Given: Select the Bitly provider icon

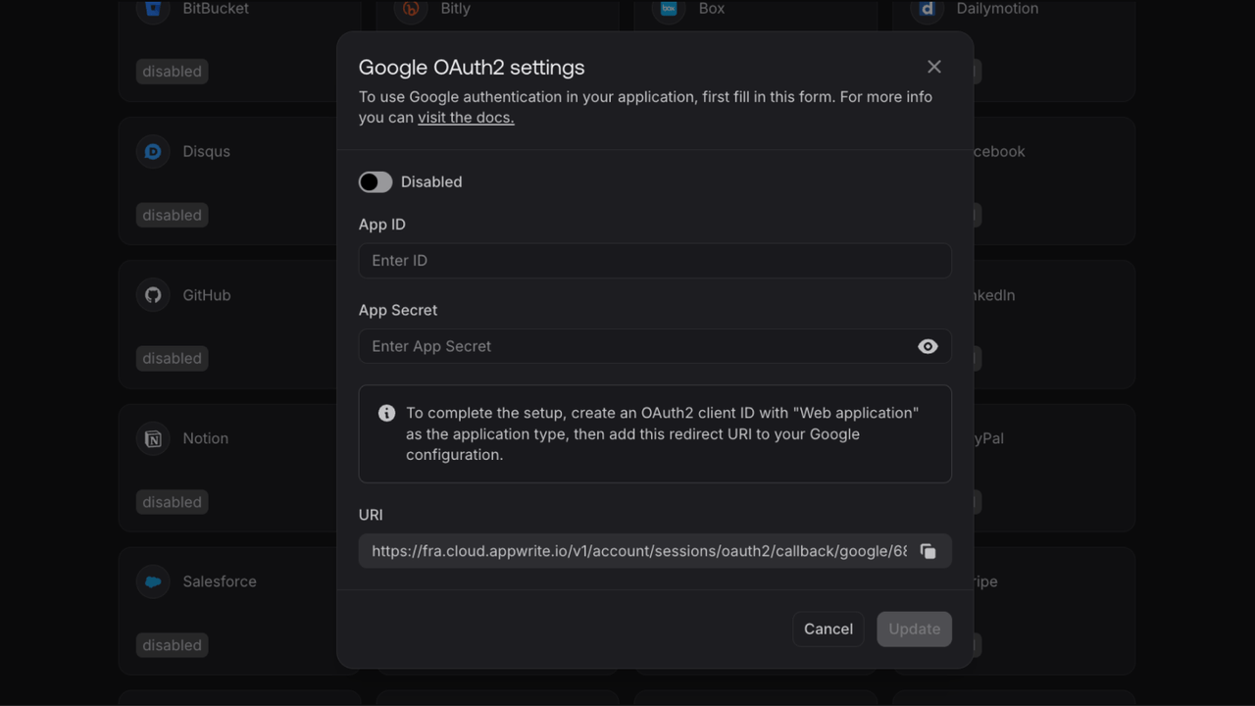Looking at the screenshot, I should click(409, 10).
